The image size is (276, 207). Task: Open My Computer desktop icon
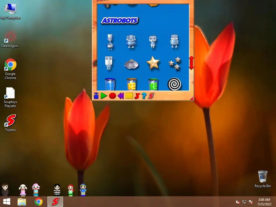click(x=11, y=11)
